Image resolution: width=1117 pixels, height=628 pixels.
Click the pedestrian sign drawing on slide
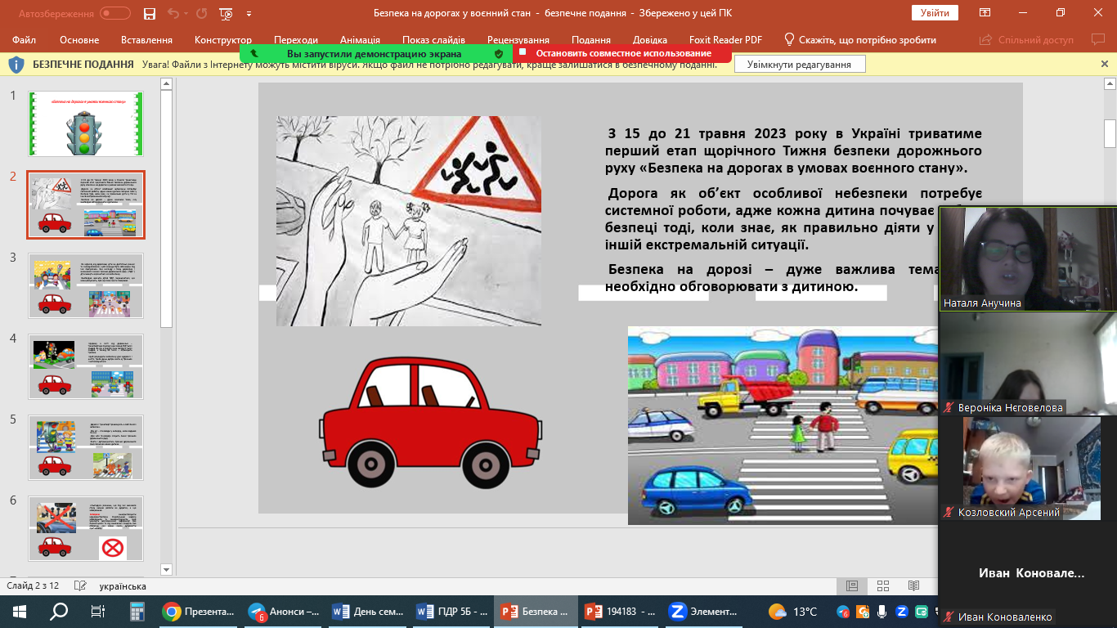click(409, 221)
